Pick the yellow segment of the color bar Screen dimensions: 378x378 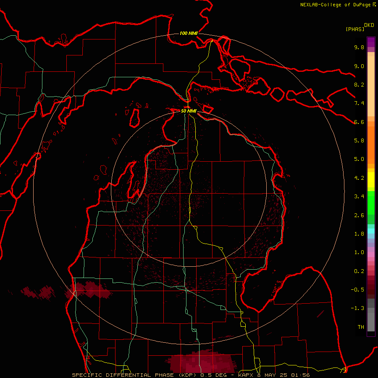click(371, 180)
